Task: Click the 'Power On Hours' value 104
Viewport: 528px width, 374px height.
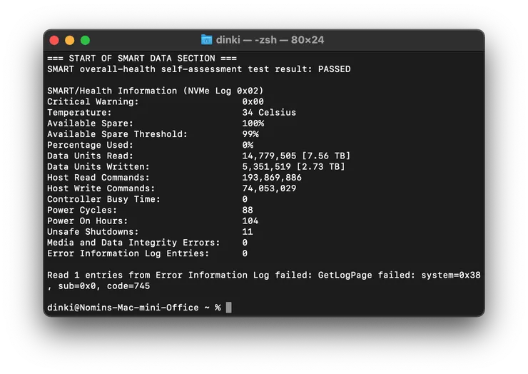Action: 250,221
